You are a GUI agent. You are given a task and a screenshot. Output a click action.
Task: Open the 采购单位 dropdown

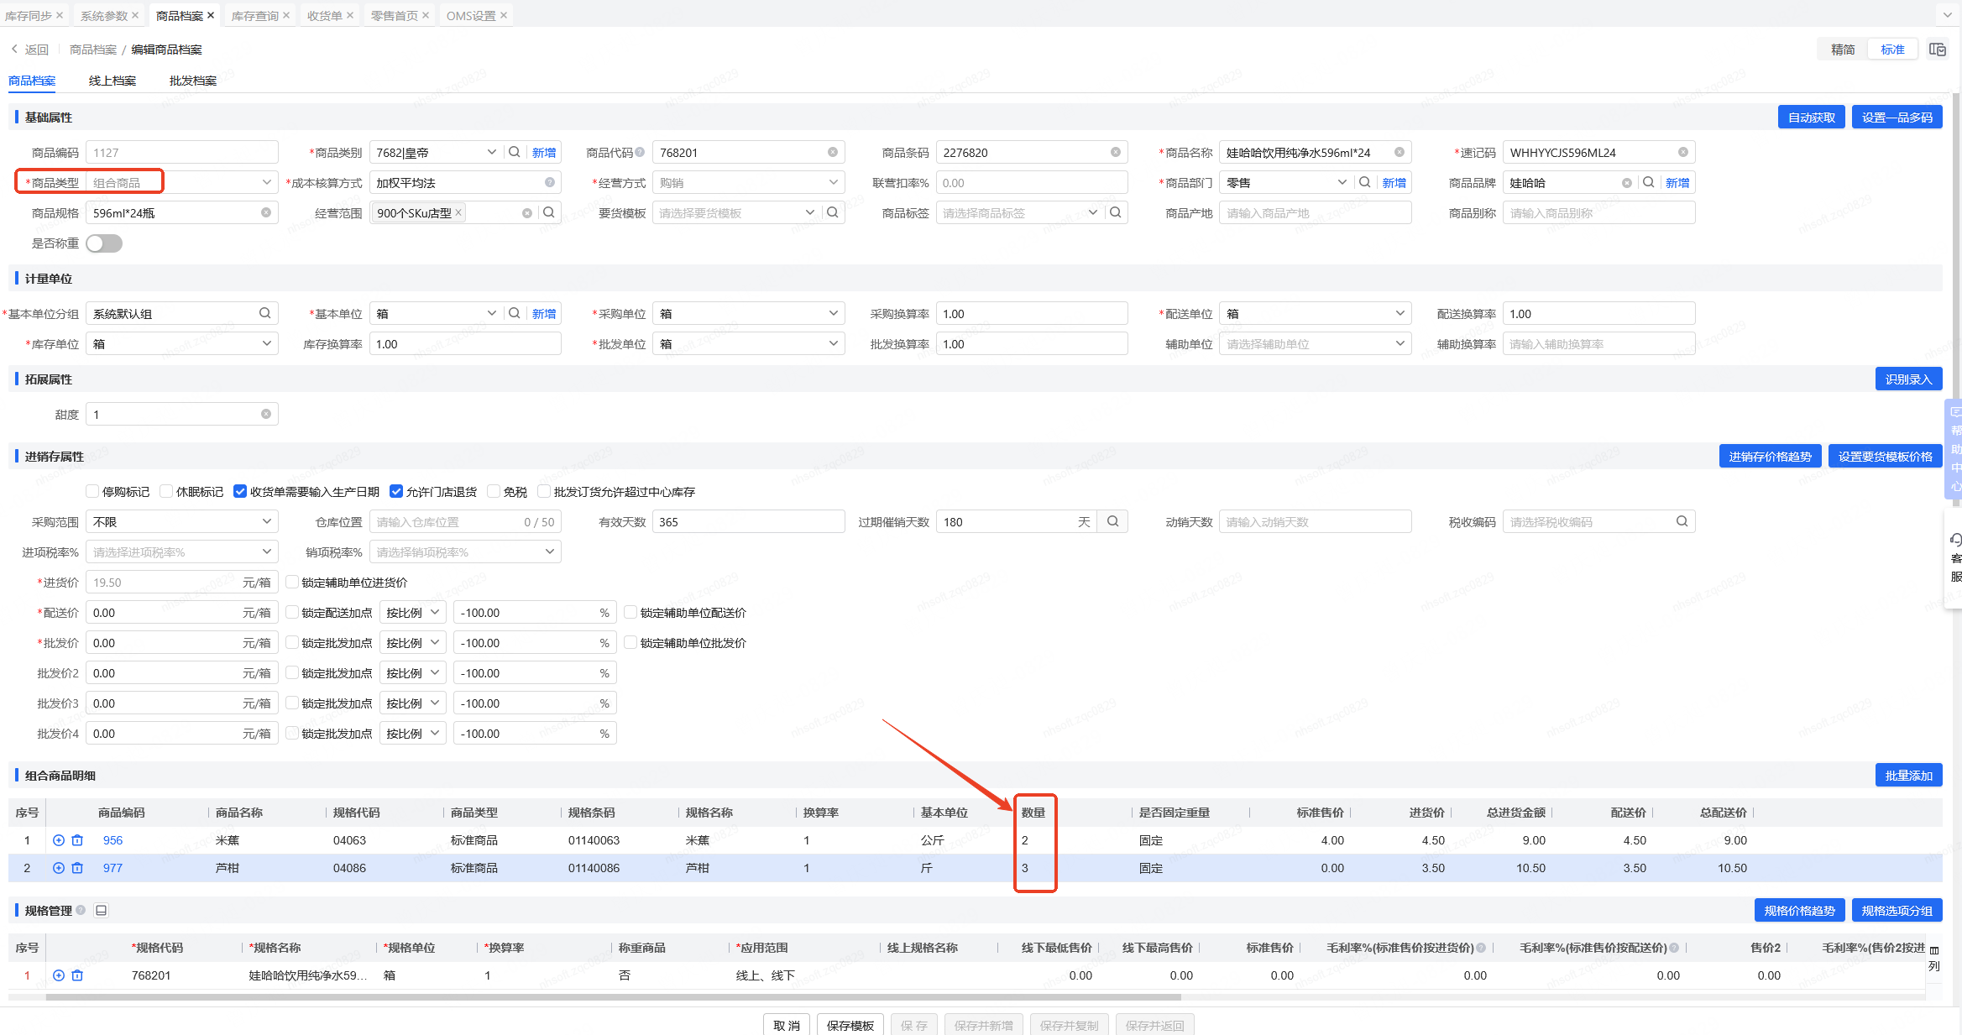coord(748,313)
